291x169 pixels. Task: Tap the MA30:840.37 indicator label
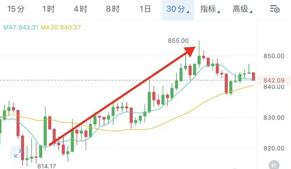(x=61, y=27)
